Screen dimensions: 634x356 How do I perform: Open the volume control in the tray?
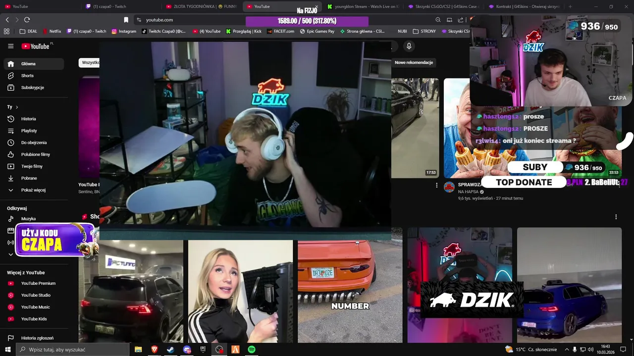pyautogui.click(x=591, y=350)
